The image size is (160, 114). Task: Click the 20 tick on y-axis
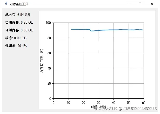point(49,84)
